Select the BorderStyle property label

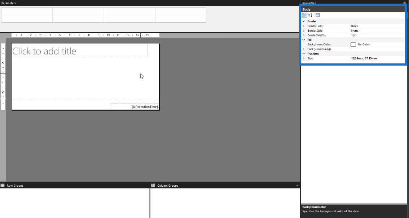315,31
